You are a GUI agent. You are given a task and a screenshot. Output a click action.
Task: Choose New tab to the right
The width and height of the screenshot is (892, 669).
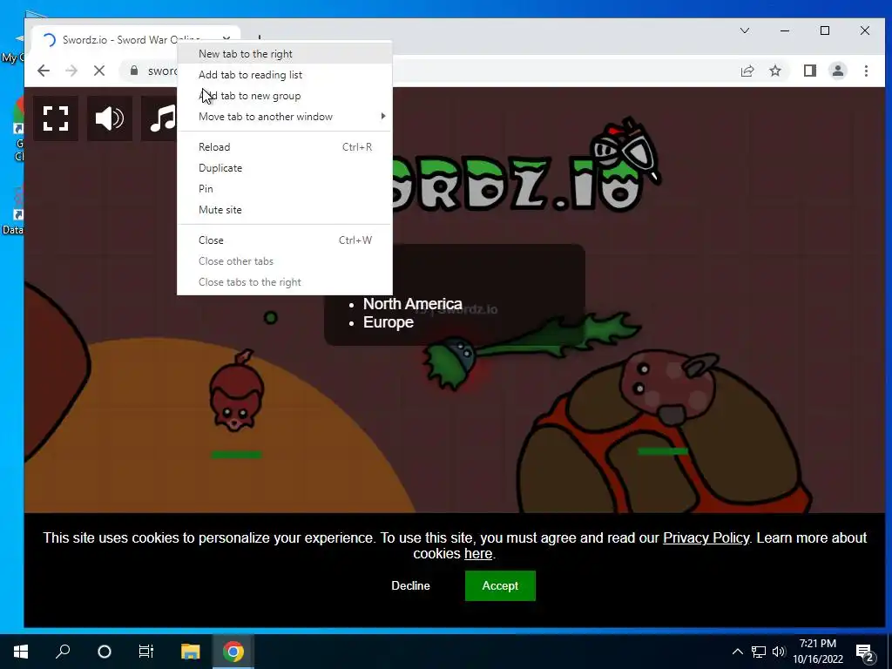click(285, 53)
